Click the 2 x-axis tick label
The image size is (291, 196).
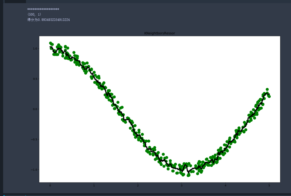pos(138,186)
